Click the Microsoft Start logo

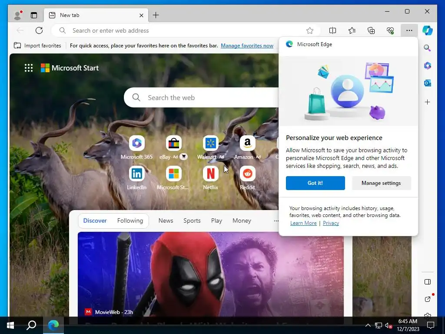pos(70,68)
